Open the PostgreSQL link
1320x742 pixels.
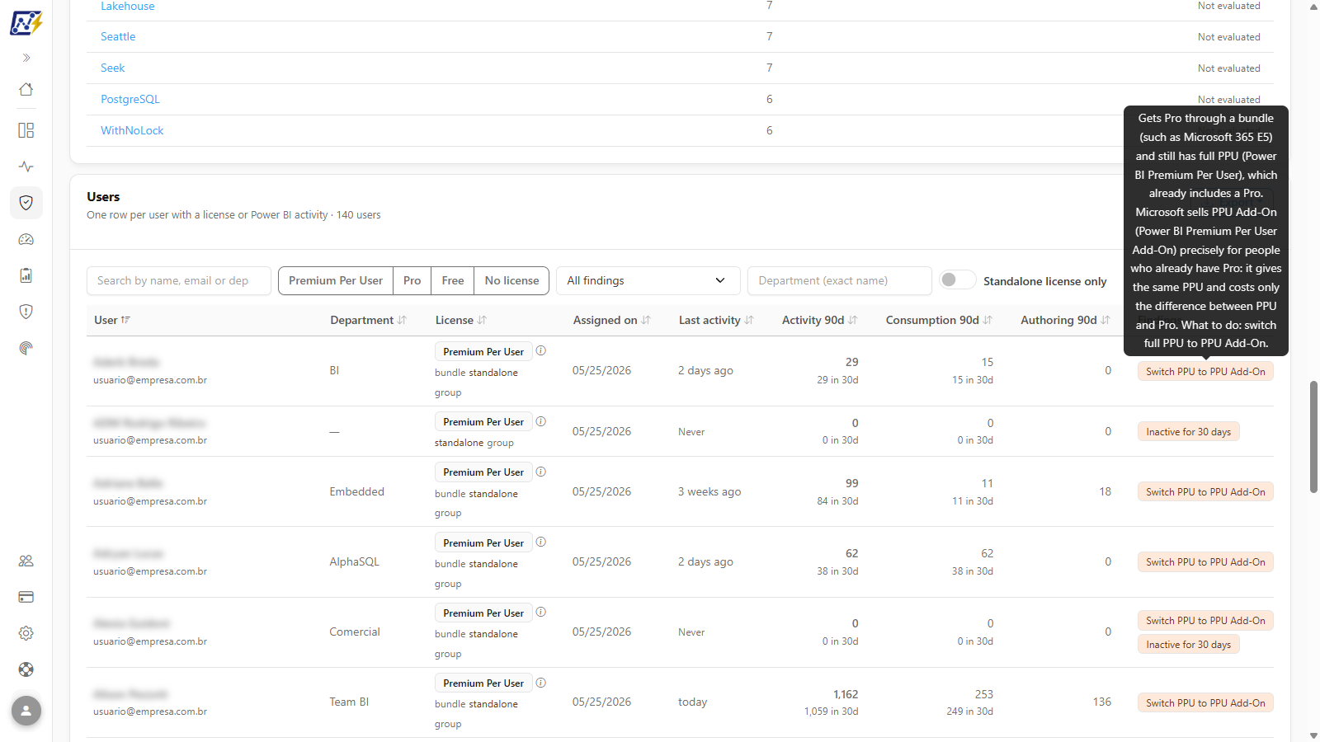tap(130, 99)
